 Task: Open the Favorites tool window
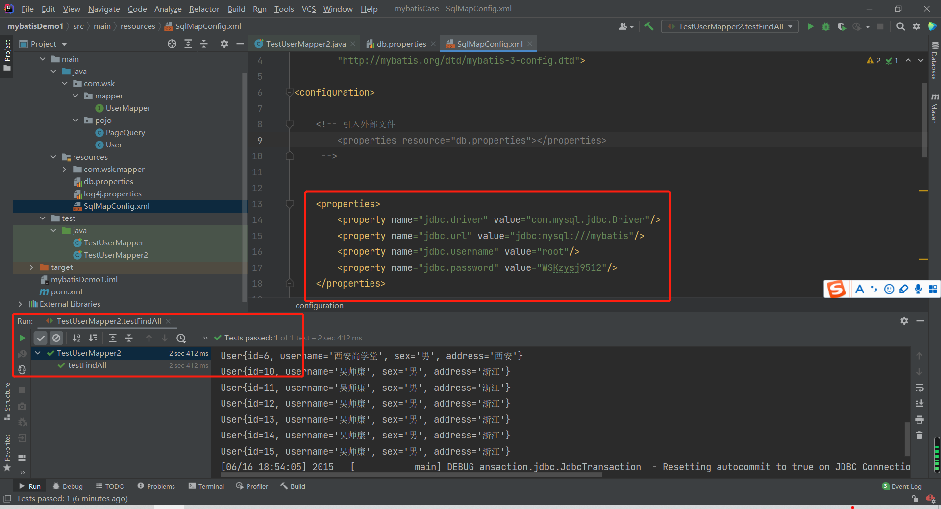click(7, 453)
